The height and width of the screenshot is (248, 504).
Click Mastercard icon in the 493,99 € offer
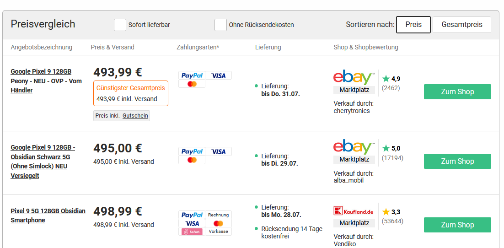click(x=192, y=84)
